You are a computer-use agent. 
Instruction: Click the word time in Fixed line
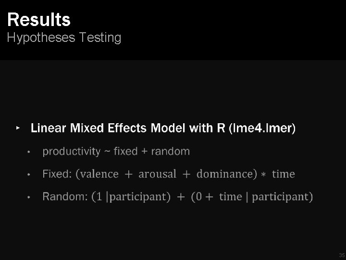click(x=283, y=174)
